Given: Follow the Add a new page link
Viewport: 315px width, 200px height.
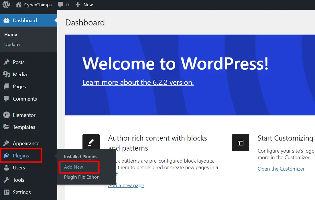Looking at the screenshot, I should click(126, 185).
